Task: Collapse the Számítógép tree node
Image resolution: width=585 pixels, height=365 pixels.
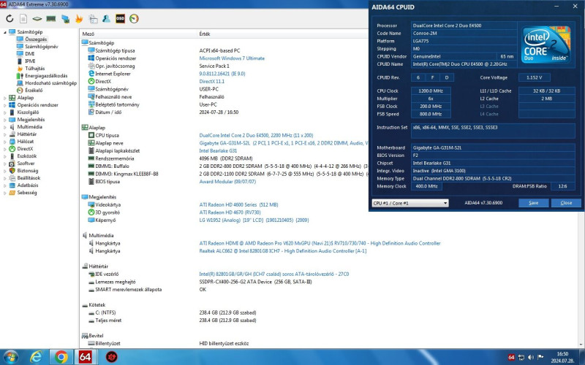Action: pyautogui.click(x=5, y=32)
